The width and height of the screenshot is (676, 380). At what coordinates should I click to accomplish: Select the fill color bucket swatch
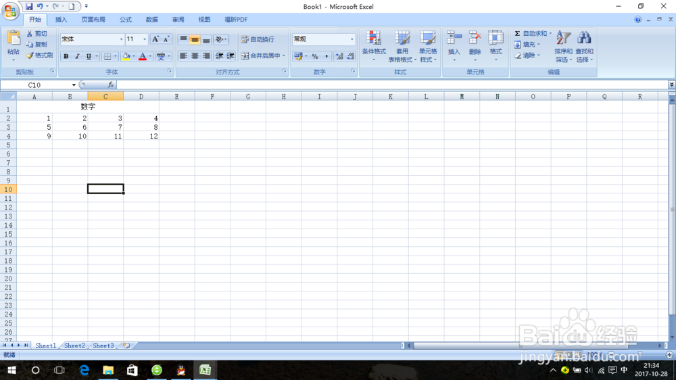126,57
